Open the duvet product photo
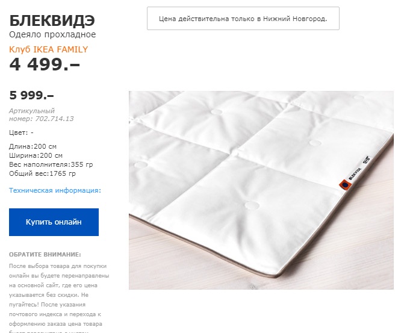 [261, 190]
